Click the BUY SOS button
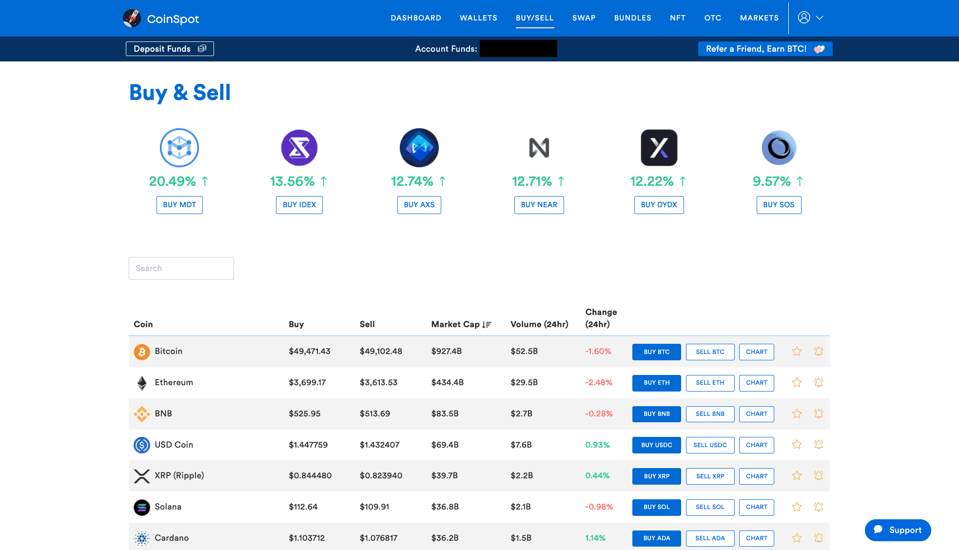959x550 pixels. click(779, 205)
